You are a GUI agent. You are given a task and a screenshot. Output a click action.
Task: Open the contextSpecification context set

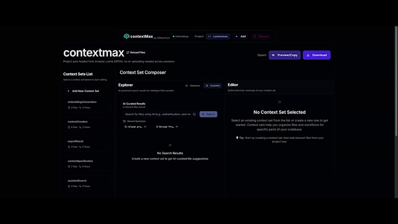pos(87,164)
